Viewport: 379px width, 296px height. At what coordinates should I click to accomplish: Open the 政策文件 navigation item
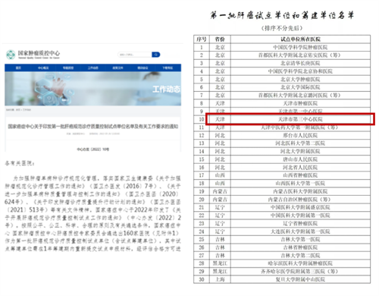[x=117, y=68]
